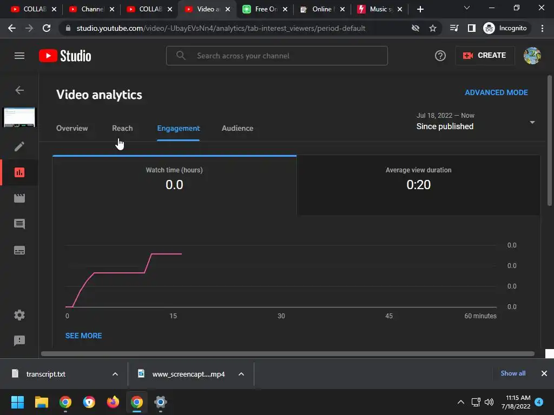Open the Editor clapperboard icon

click(19, 198)
